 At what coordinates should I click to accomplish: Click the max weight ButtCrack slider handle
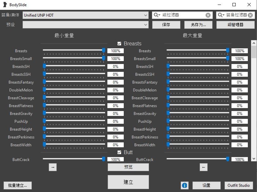(228, 159)
